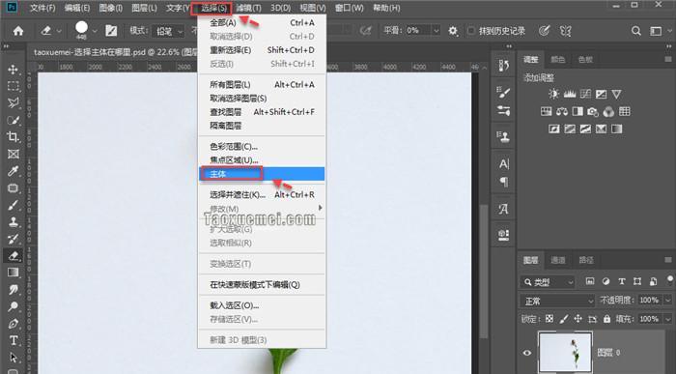Click the symmetry butterfly icon

[x=565, y=31]
